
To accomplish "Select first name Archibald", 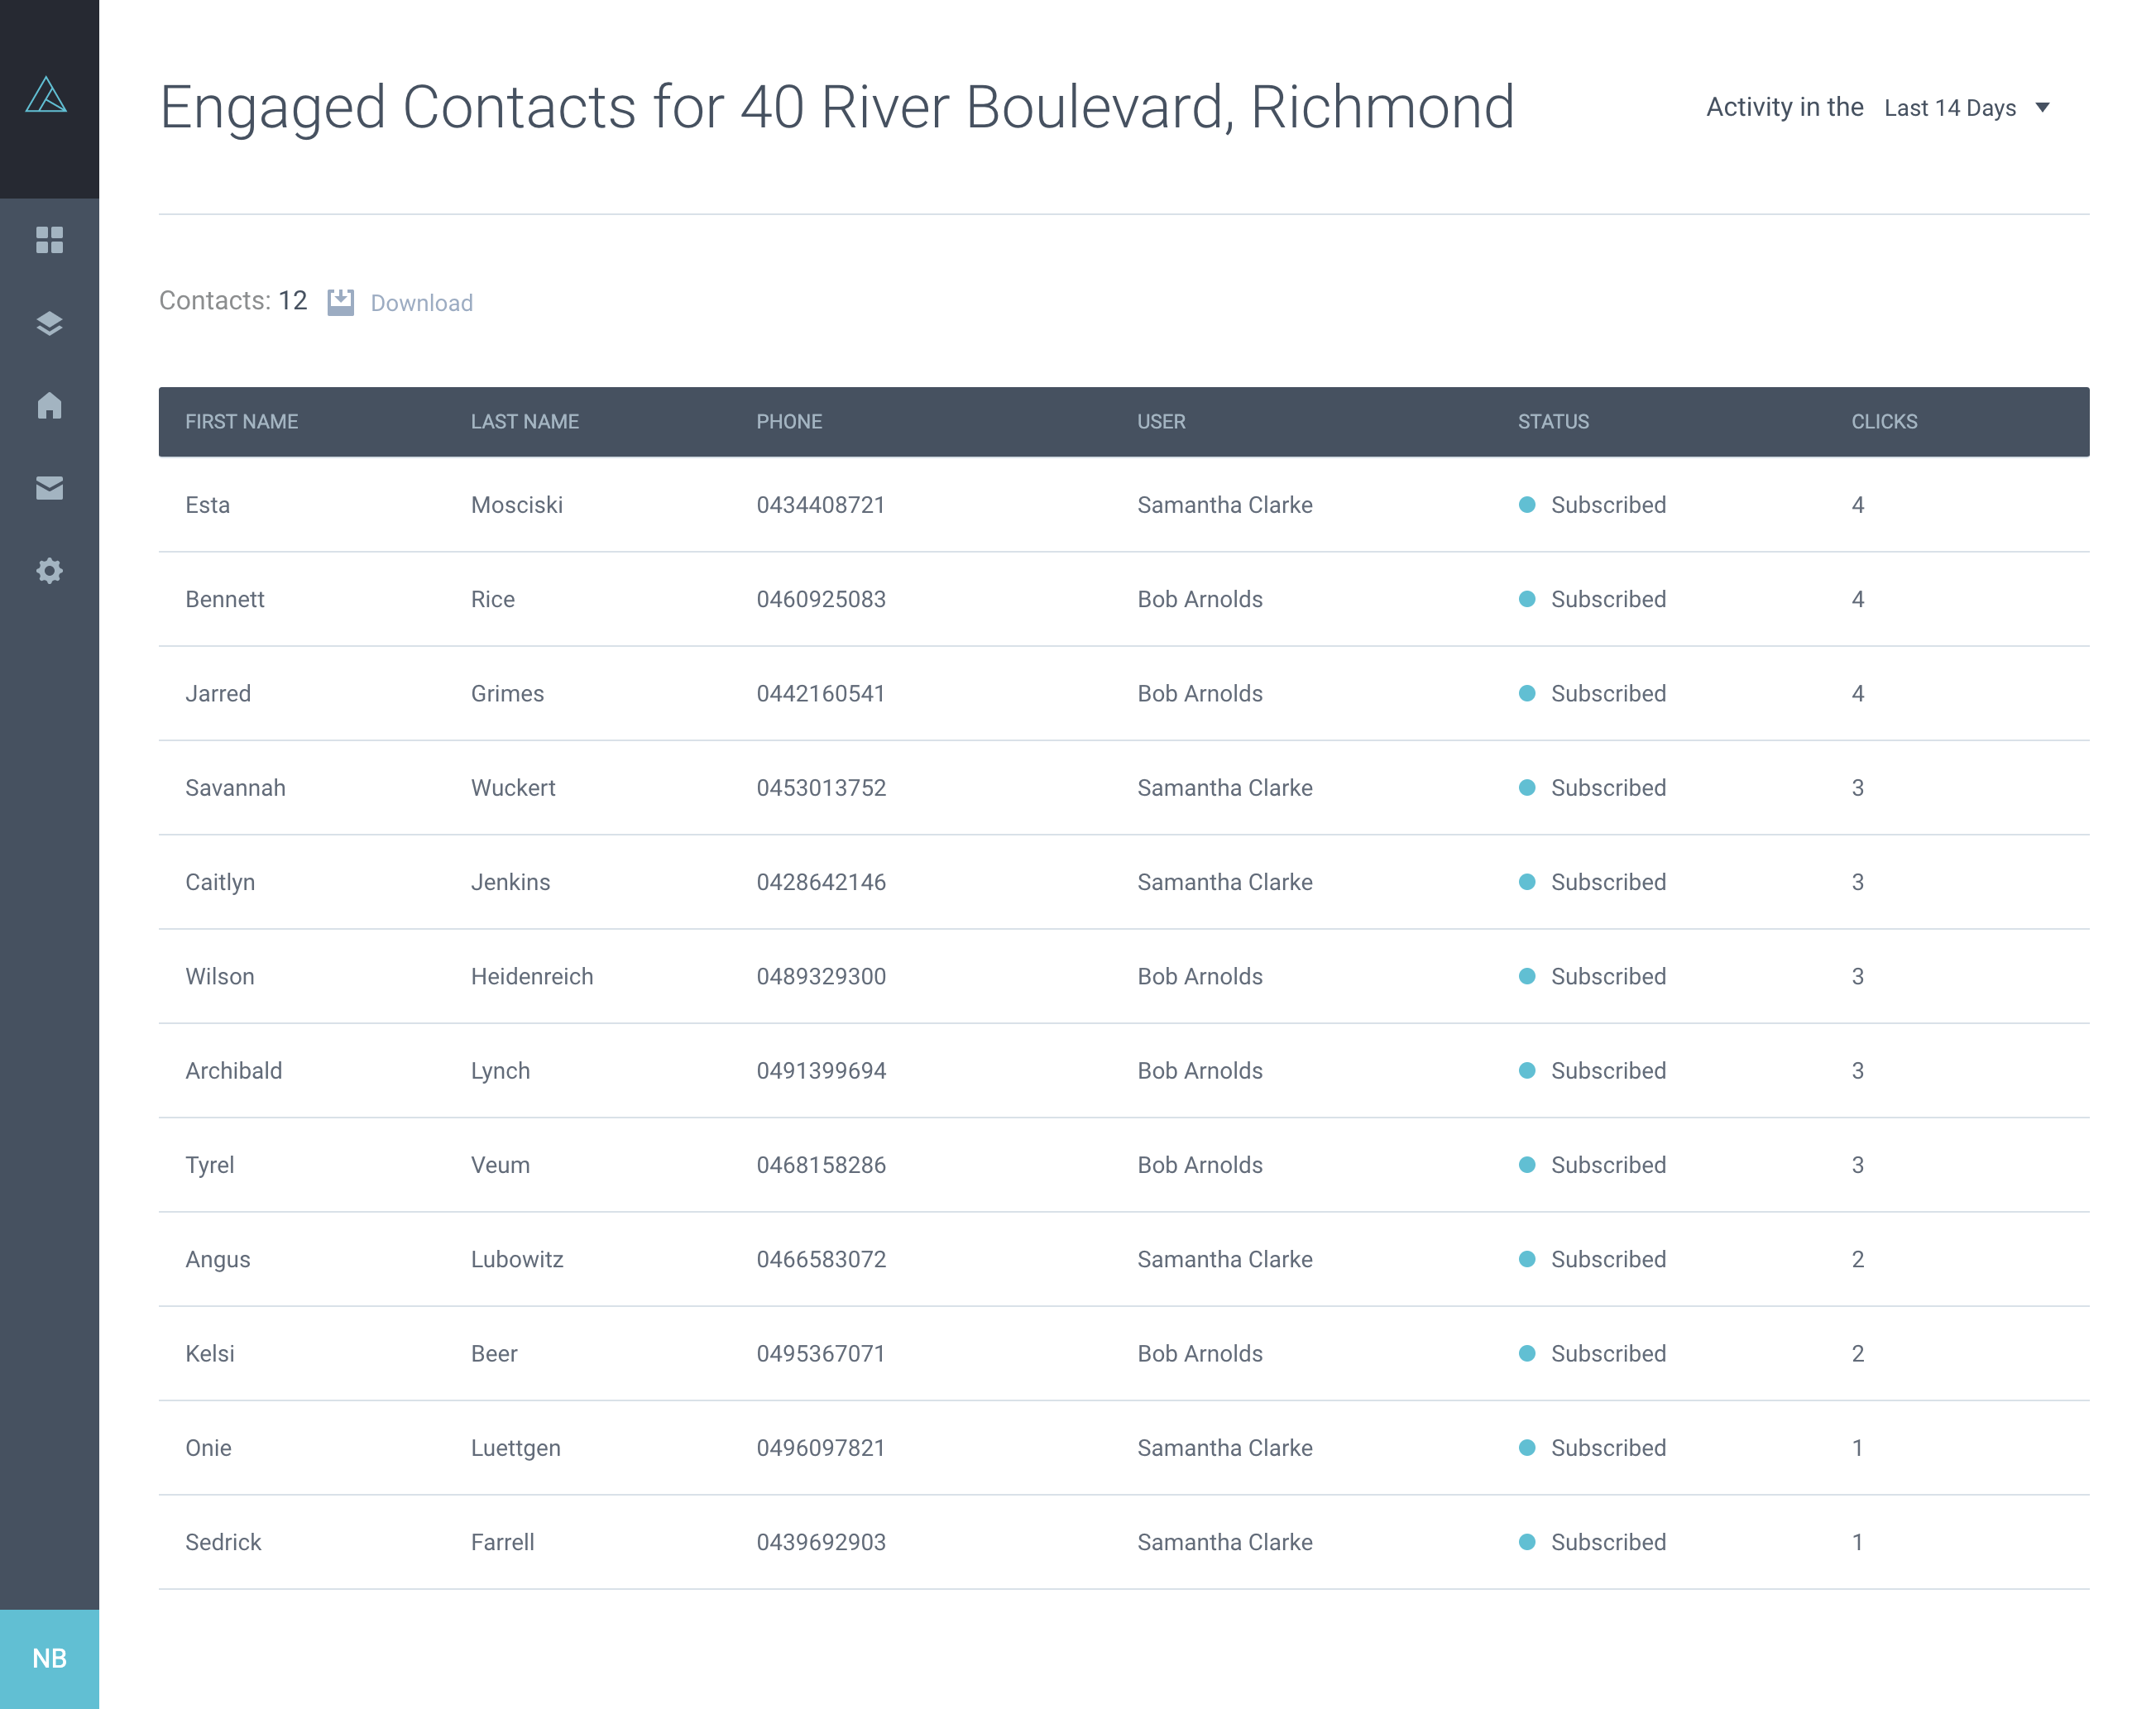I will [233, 1070].
